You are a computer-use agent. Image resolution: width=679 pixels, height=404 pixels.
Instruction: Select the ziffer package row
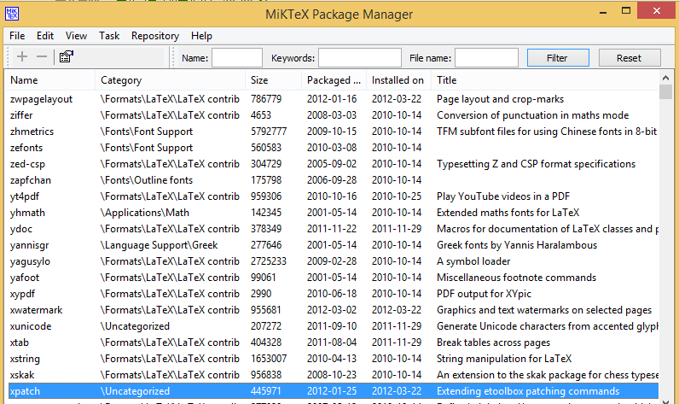pyautogui.click(x=334, y=115)
